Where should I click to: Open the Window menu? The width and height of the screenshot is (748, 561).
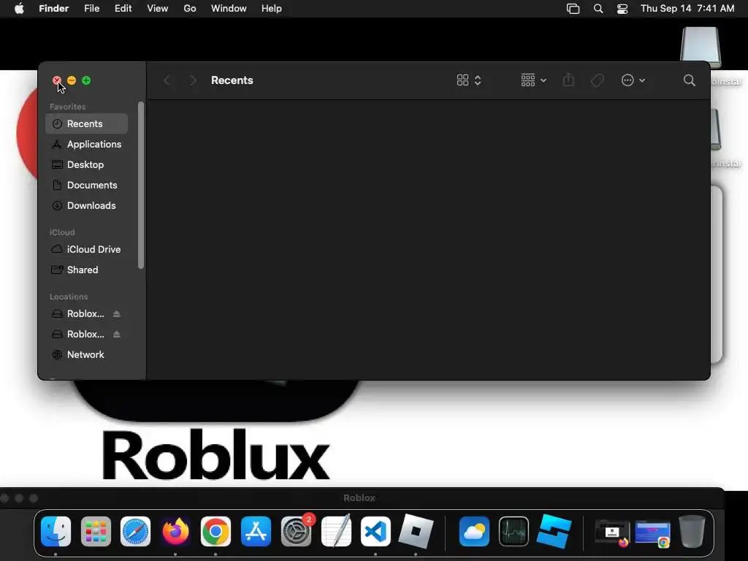[x=229, y=9]
